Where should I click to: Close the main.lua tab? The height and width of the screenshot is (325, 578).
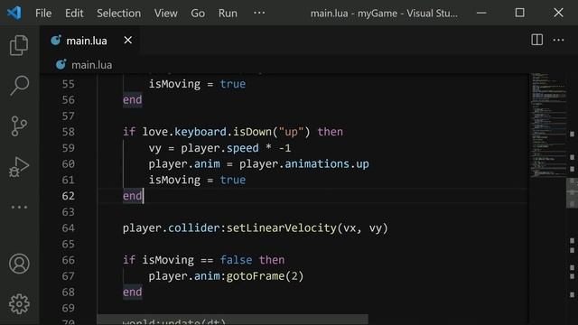pos(128,40)
